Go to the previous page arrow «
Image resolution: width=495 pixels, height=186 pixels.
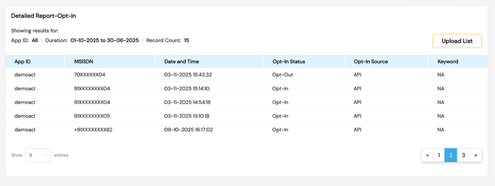pos(428,155)
